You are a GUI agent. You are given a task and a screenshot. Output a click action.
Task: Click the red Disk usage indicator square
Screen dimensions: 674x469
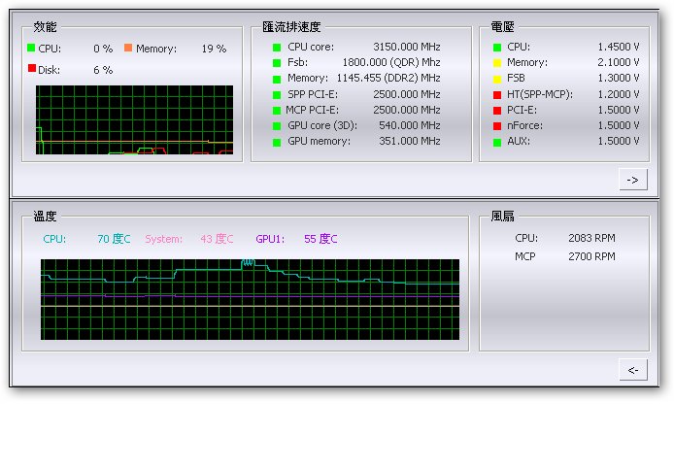click(31, 69)
